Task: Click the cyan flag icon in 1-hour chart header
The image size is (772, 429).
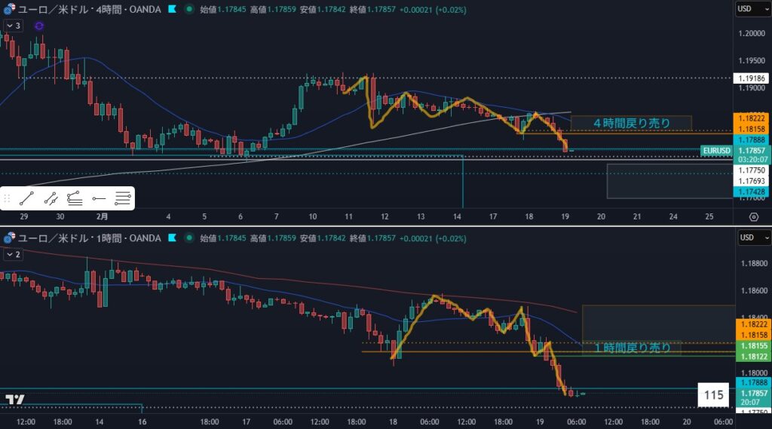Action: [173, 238]
